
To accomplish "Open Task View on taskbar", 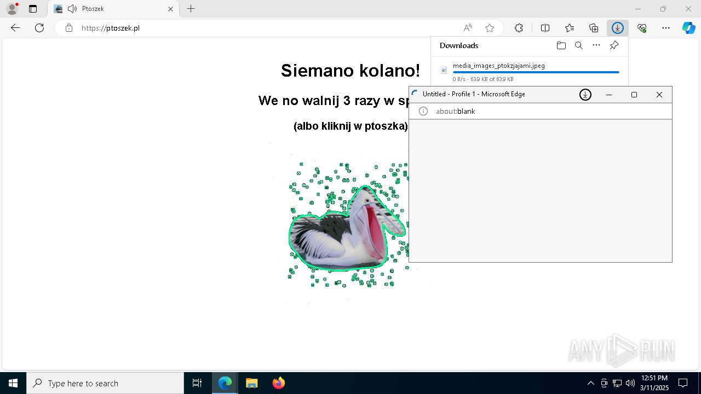I will 197,383.
